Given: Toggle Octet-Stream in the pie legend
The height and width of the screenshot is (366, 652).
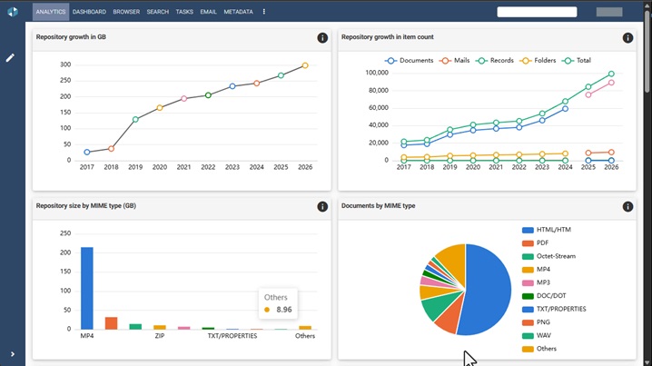Looking at the screenshot, I should click(x=548, y=256).
